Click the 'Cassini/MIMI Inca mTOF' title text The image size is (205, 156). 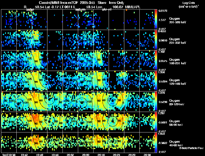click(58, 3)
